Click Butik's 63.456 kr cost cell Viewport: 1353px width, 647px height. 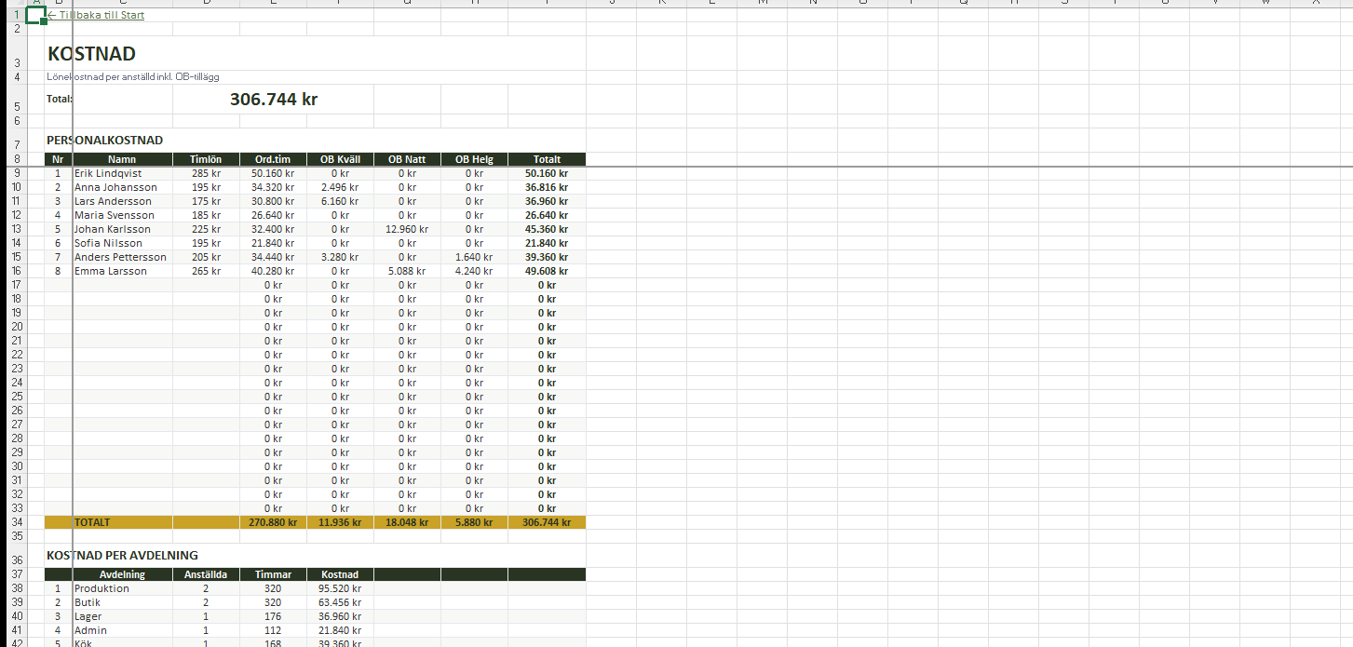[x=340, y=602]
